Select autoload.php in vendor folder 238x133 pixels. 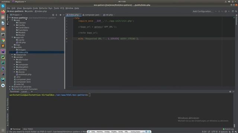point(24,74)
